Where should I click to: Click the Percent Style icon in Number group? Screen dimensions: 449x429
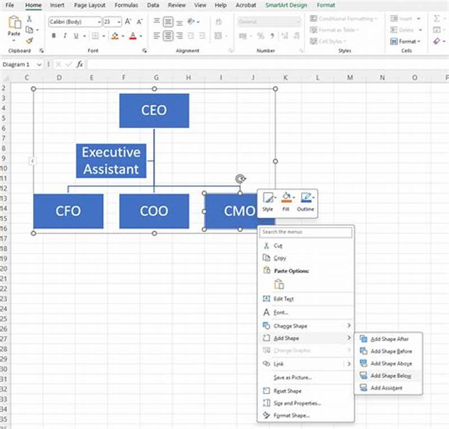coord(262,36)
